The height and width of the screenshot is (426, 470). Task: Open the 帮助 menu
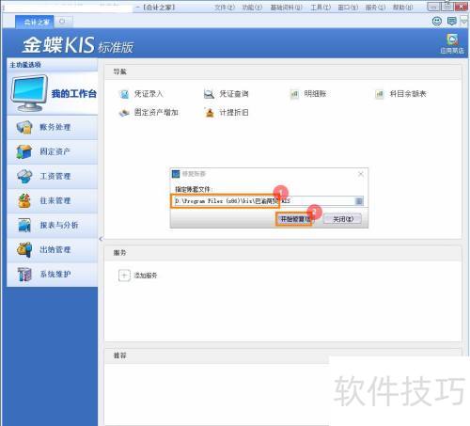pyautogui.click(x=402, y=7)
